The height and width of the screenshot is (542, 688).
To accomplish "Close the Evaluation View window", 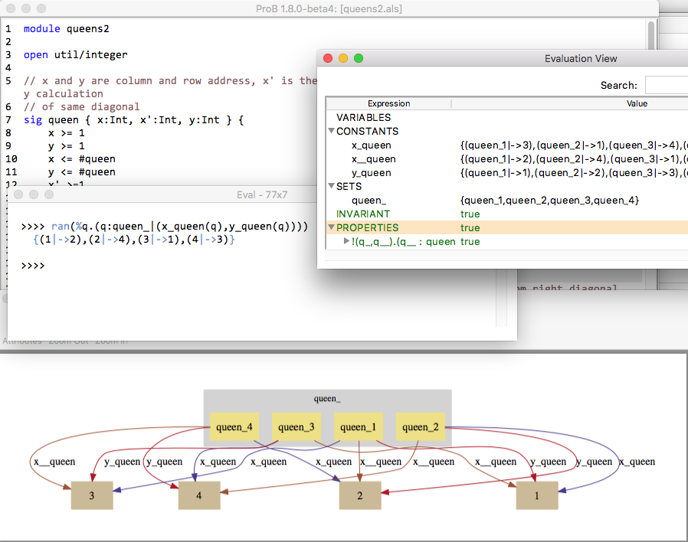I will (x=328, y=59).
